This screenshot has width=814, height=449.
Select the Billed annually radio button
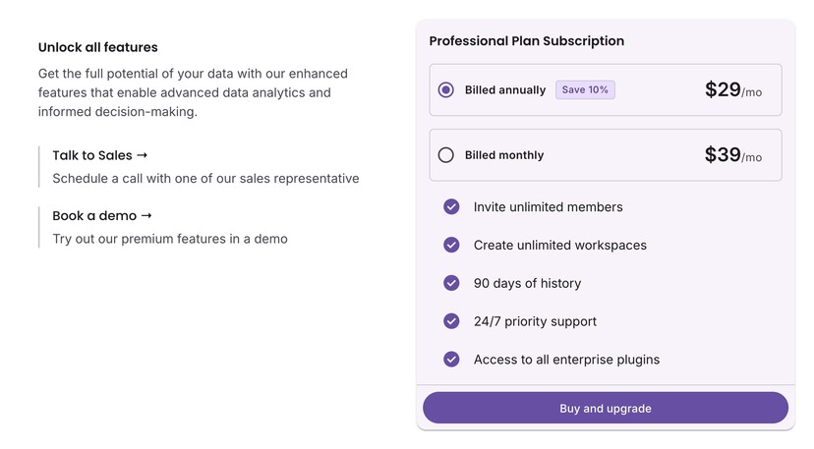point(446,90)
